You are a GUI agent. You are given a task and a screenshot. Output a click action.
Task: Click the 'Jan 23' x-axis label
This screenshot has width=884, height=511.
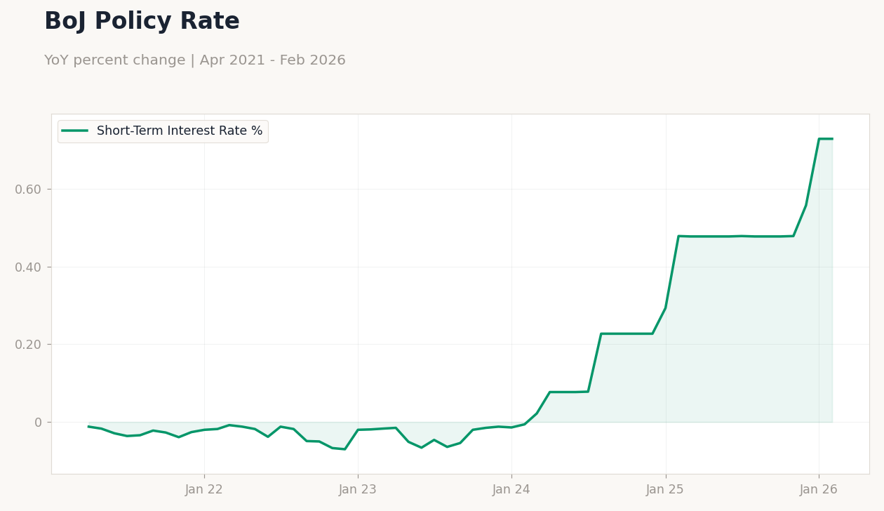click(358, 490)
